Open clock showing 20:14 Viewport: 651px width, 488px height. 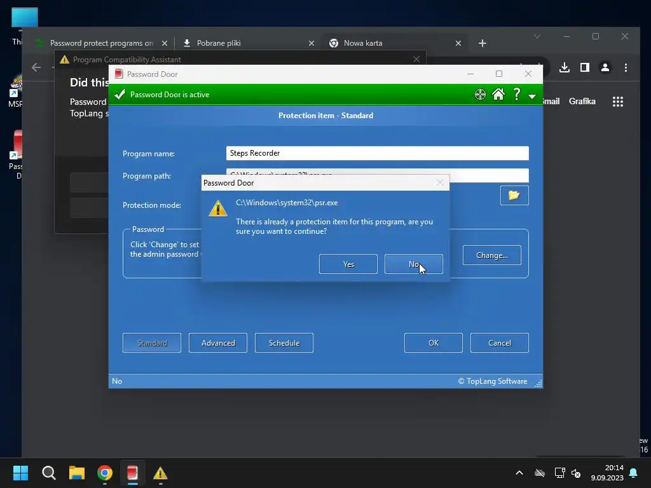pyautogui.click(x=607, y=473)
